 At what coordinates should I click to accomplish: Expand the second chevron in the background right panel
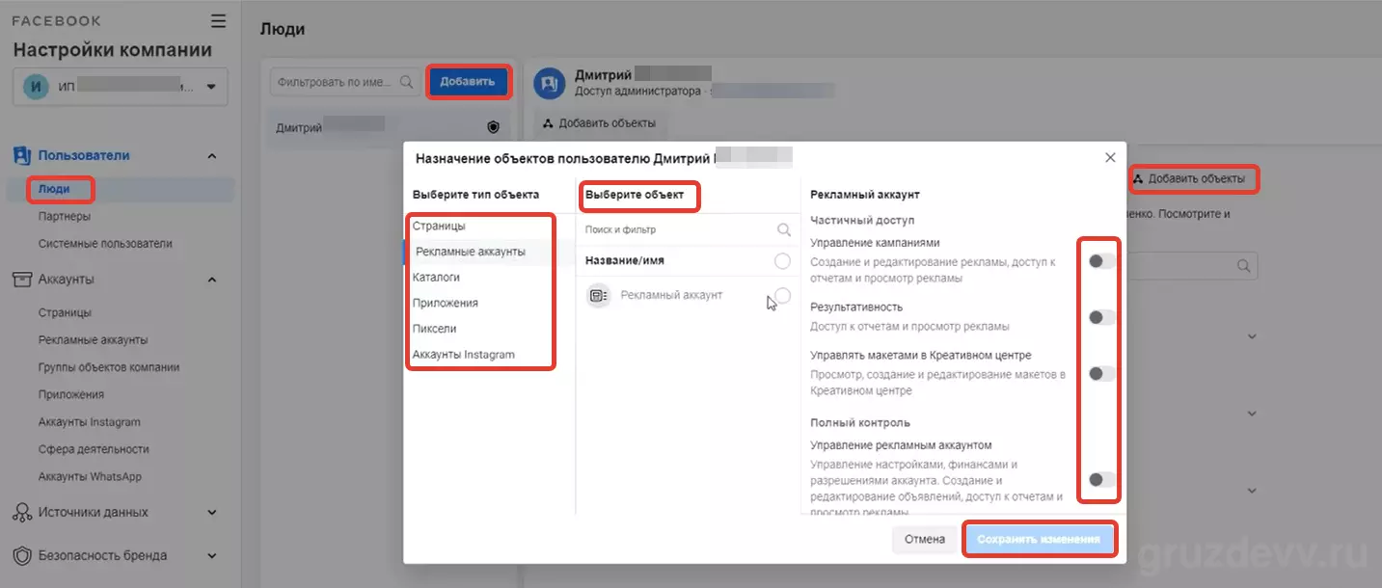[1252, 414]
